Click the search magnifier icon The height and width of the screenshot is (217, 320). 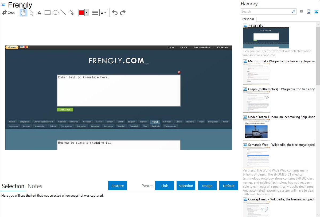pos(293,12)
